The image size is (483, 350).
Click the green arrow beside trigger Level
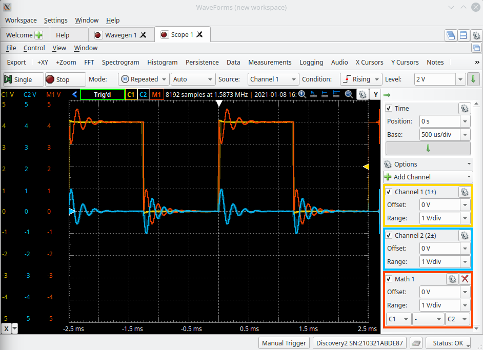(473, 79)
